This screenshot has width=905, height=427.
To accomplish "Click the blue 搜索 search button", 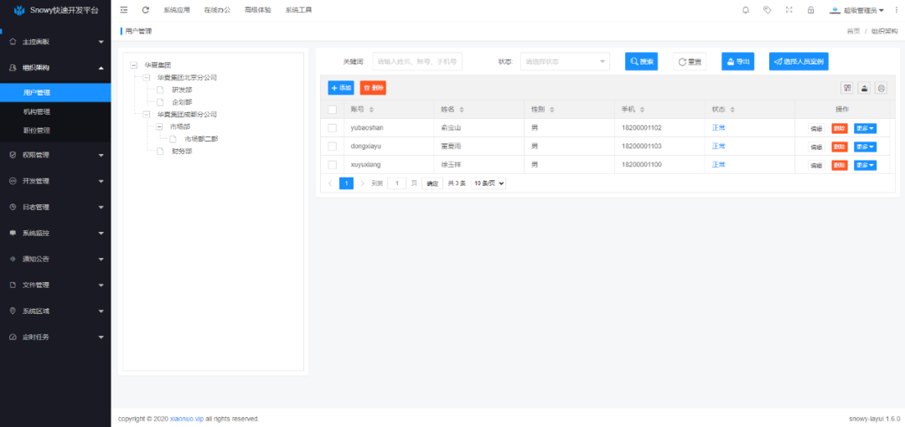I will point(641,62).
